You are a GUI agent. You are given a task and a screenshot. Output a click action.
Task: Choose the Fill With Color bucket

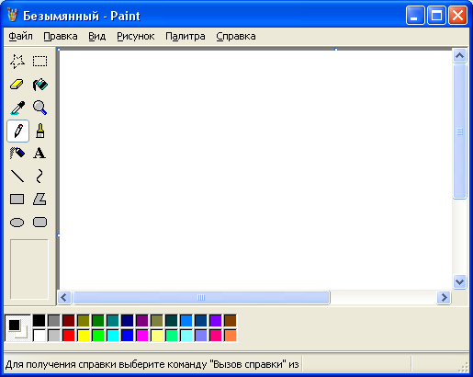[x=40, y=85]
